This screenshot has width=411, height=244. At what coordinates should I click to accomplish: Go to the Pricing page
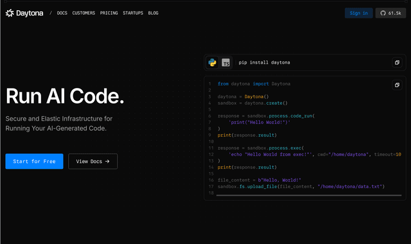(x=109, y=13)
